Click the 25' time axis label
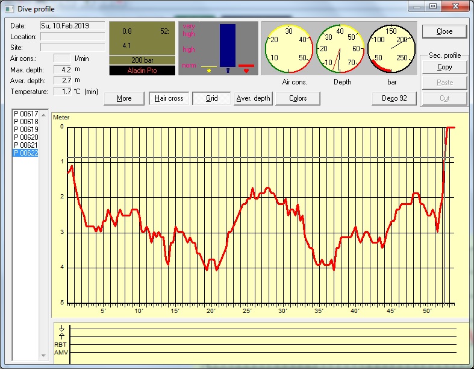The width and height of the screenshot is (474, 369). [247, 311]
